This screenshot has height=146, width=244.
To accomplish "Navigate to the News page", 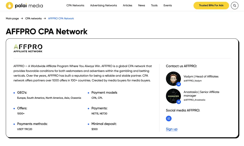I will [x=142, y=5].
